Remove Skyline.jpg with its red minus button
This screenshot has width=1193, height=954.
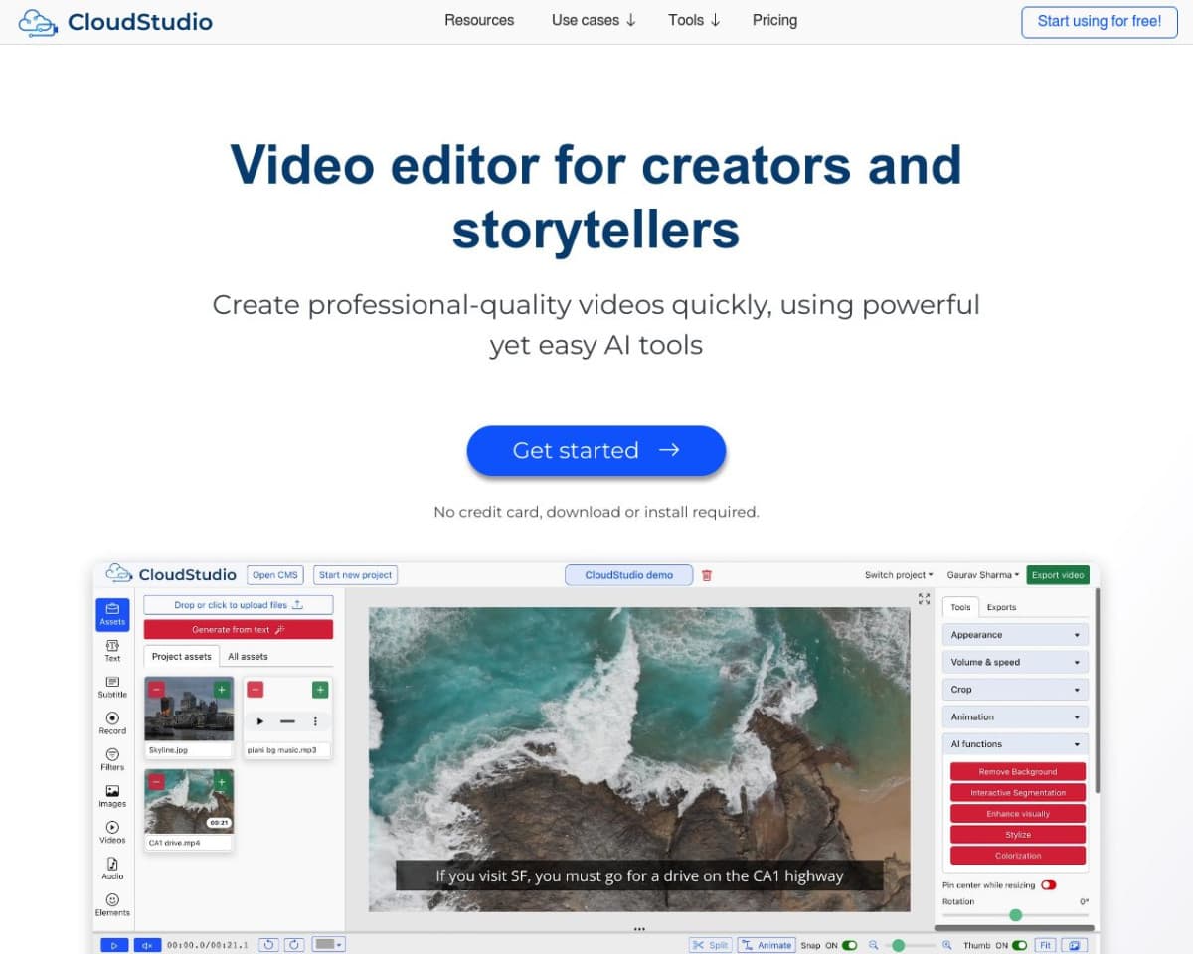pyautogui.click(x=156, y=689)
